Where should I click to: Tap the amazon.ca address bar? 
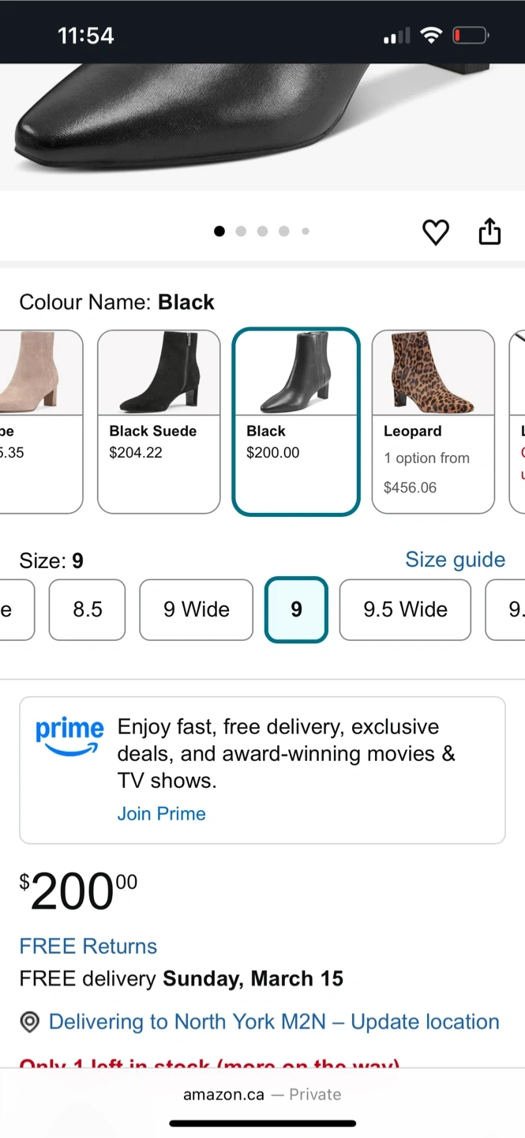pyautogui.click(x=262, y=1095)
